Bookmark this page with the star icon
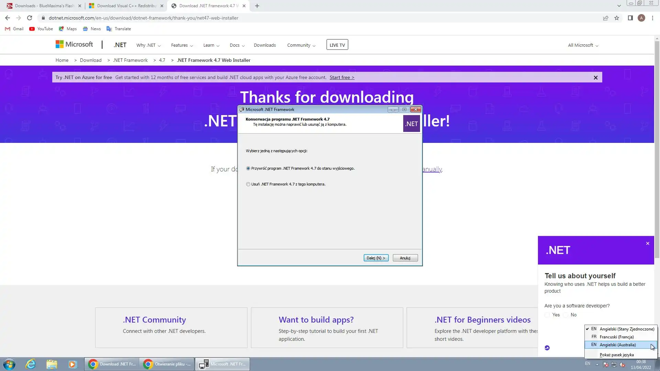This screenshot has width=660, height=371. (617, 18)
